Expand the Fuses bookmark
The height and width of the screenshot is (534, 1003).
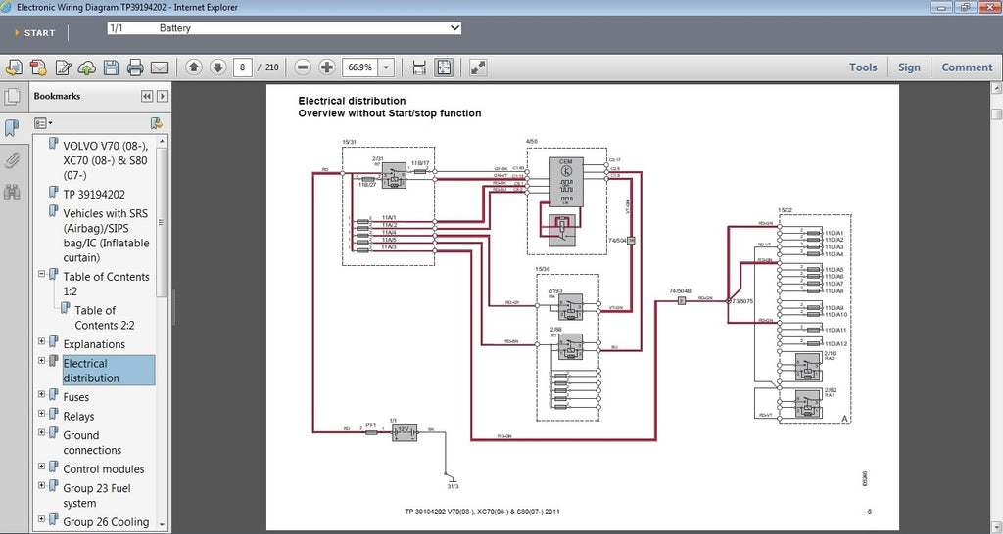[41, 394]
